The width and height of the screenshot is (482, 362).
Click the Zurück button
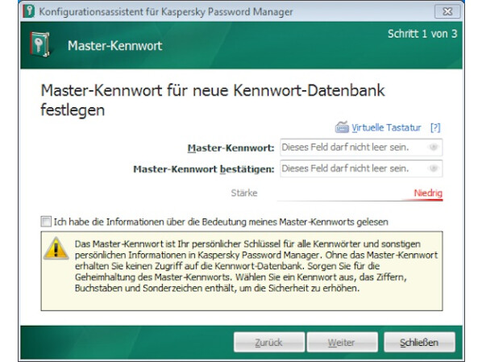point(269,342)
